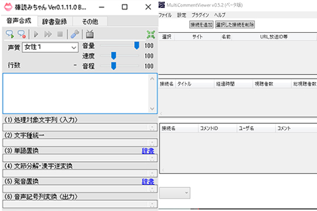Click the (2) 文字種統一 field
The image size is (317, 211).
point(80,143)
